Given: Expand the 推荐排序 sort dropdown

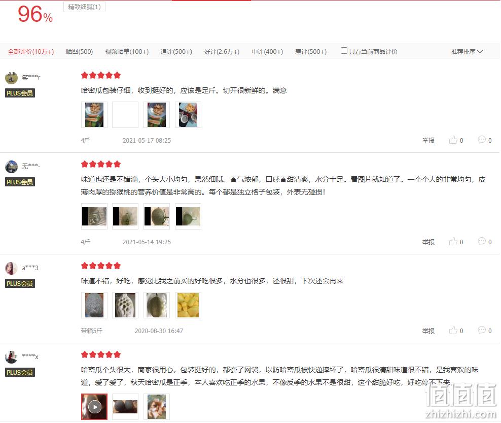Looking at the screenshot, I should click(x=467, y=51).
